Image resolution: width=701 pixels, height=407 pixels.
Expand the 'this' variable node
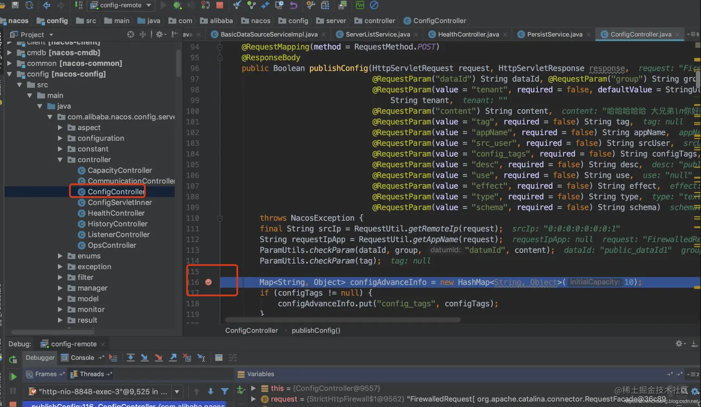(253, 388)
